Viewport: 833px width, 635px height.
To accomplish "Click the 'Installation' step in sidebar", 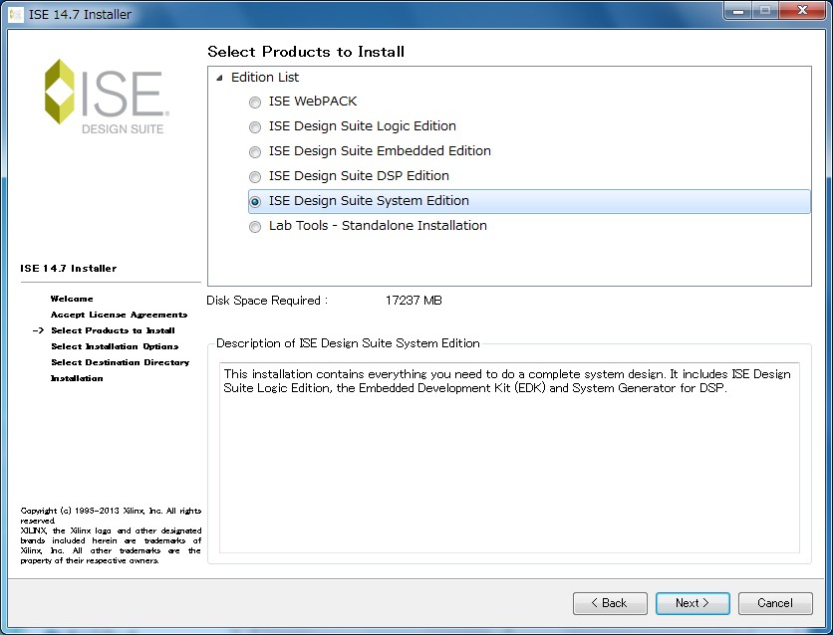I will click(x=77, y=378).
